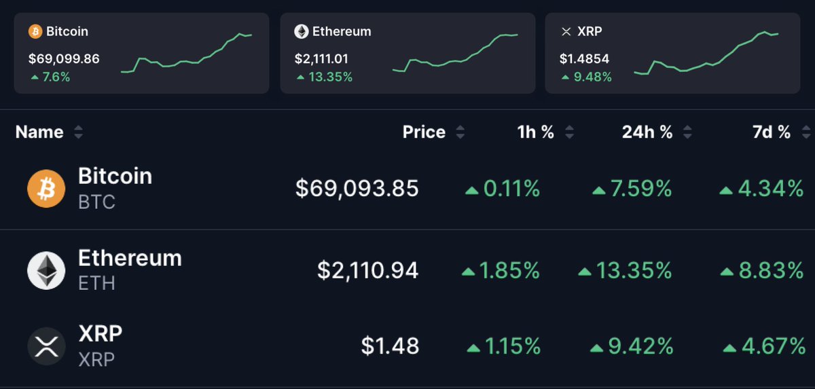Click the small Bitcoin icon in the top card
Viewport: 815px width, 389px height.
coord(35,31)
